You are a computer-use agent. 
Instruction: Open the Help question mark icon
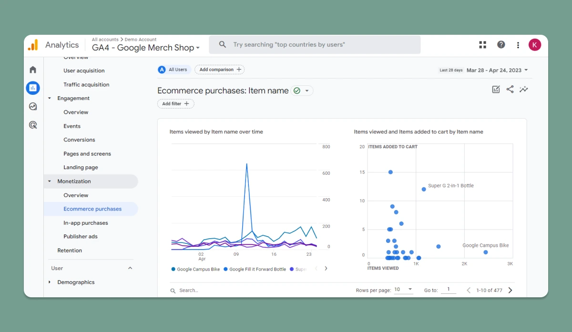click(501, 45)
